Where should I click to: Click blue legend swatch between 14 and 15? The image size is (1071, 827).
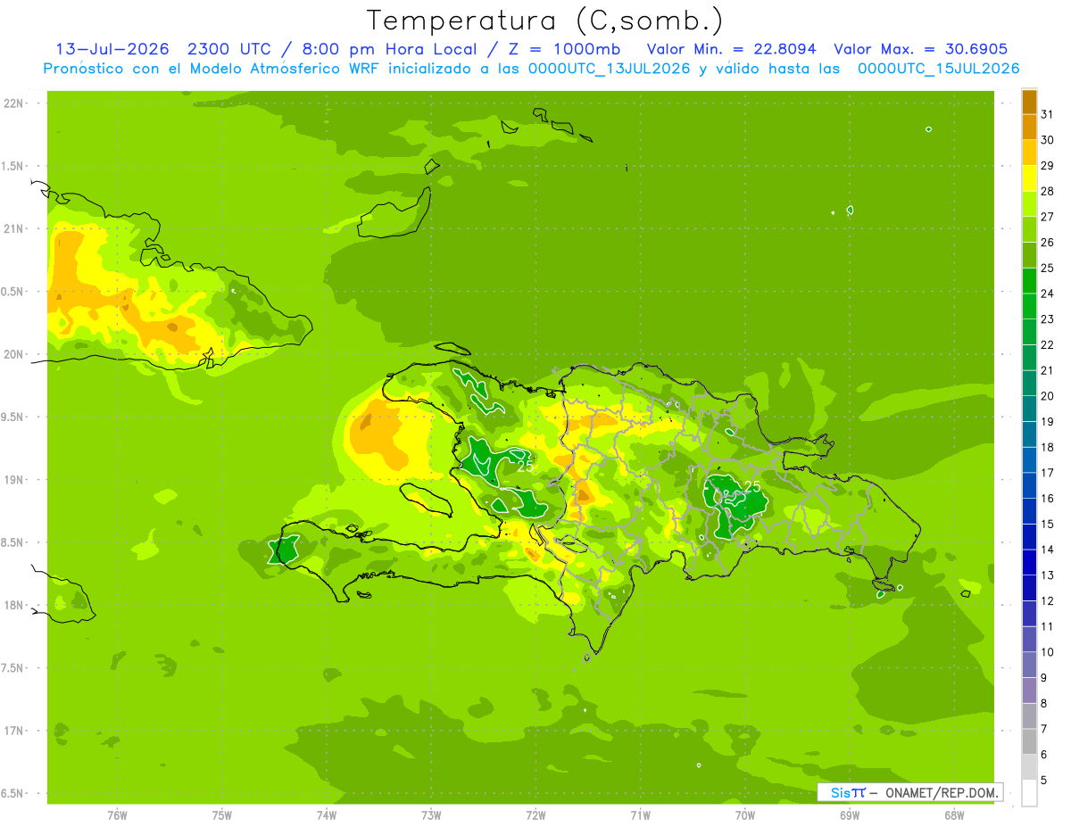coord(1029,537)
